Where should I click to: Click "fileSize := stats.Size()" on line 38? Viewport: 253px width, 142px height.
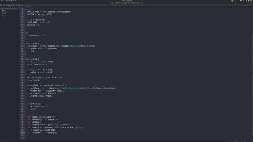click(x=40, y=72)
